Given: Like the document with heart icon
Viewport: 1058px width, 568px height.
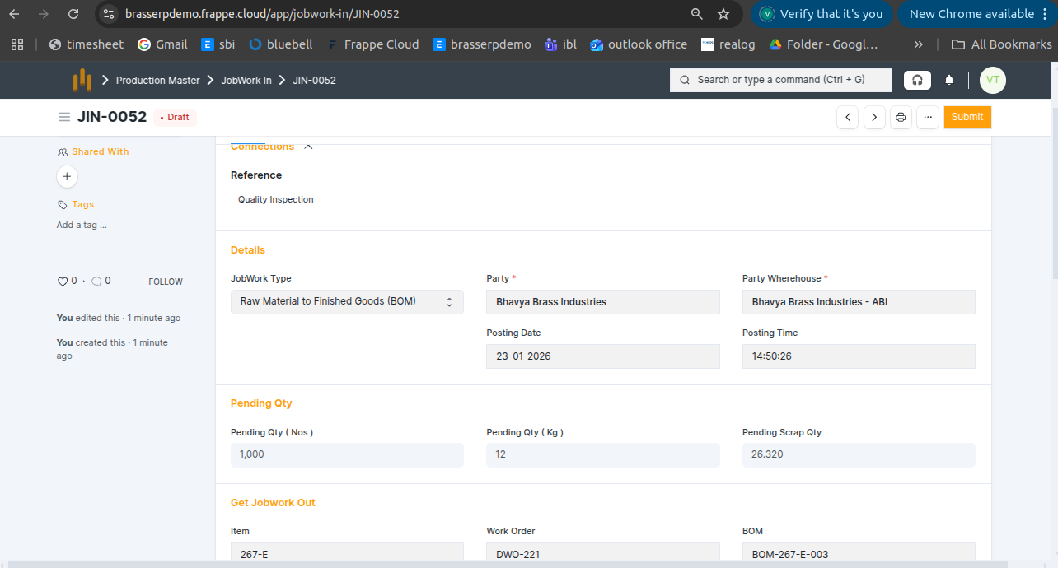Looking at the screenshot, I should click(62, 282).
